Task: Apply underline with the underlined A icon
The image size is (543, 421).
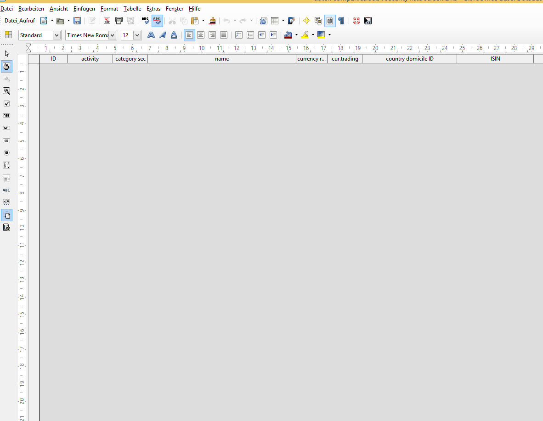Action: [174, 34]
